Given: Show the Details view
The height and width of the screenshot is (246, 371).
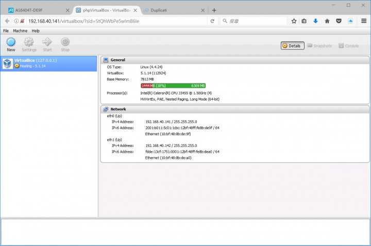Looking at the screenshot, I should [293, 46].
